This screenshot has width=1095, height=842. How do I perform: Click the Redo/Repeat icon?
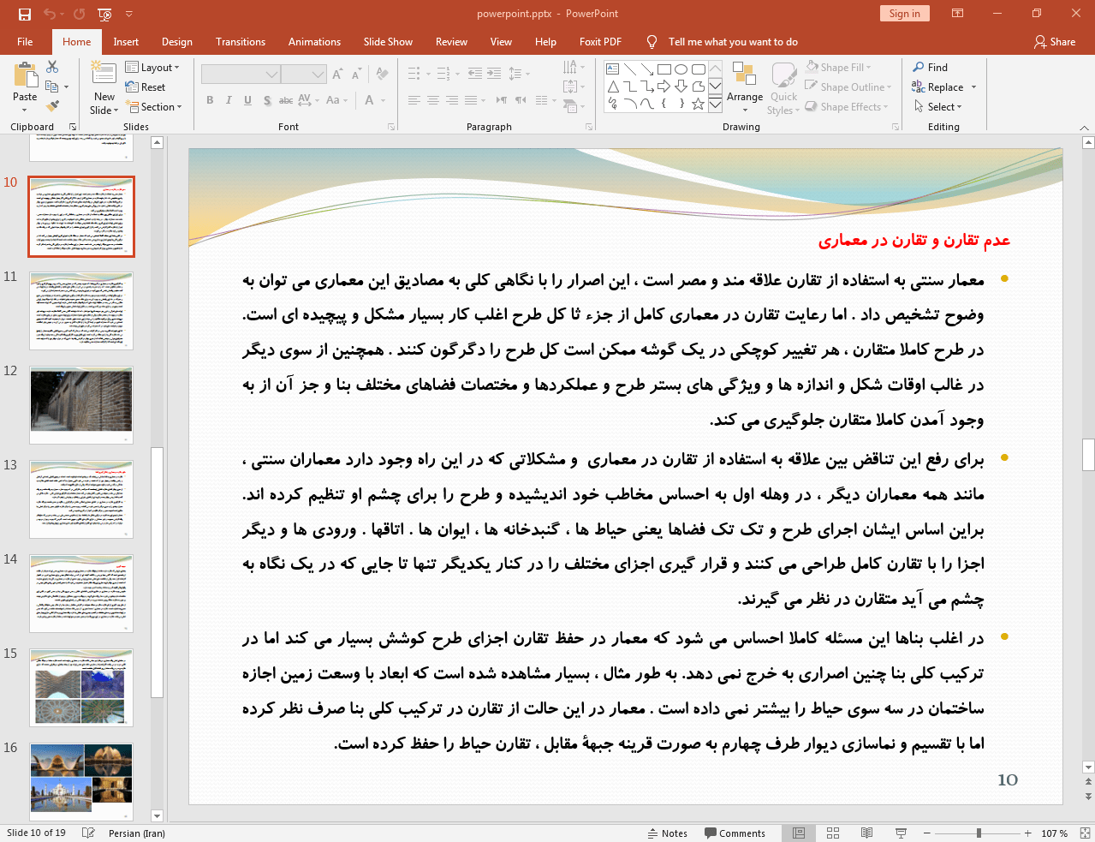pos(80,14)
